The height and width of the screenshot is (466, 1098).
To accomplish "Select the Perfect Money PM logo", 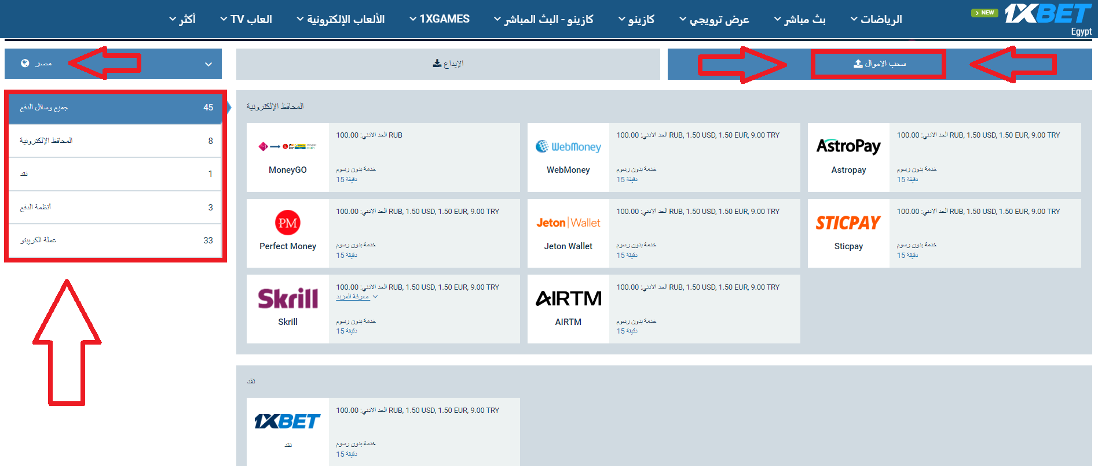I will tap(288, 223).
